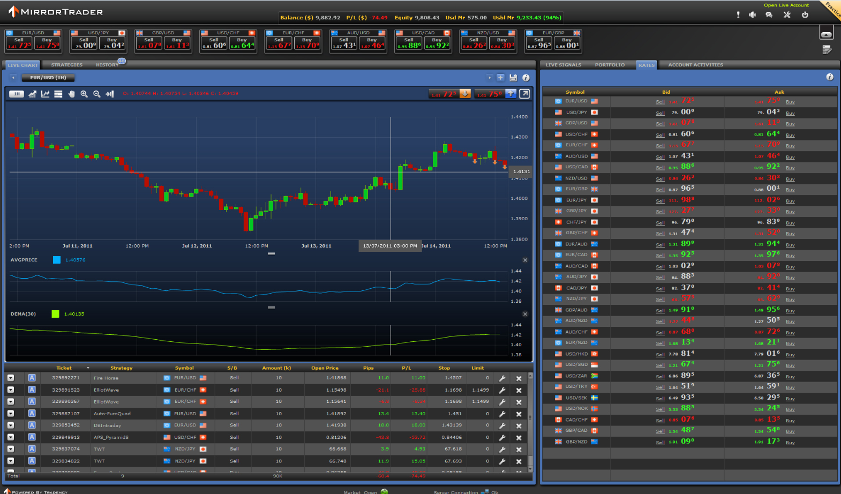The height and width of the screenshot is (494, 841).
Task: Open live chart info icon
Action: 526,78
